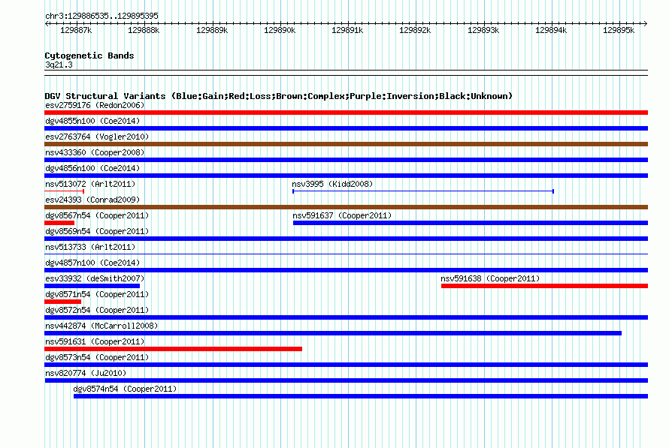Viewport: 669px width, 448px height.
Task: Open the nsv591631 (Cooper2011) label
Action: (x=95, y=341)
